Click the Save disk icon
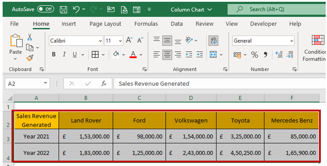The width and height of the screenshot is (327, 166). 63,10
